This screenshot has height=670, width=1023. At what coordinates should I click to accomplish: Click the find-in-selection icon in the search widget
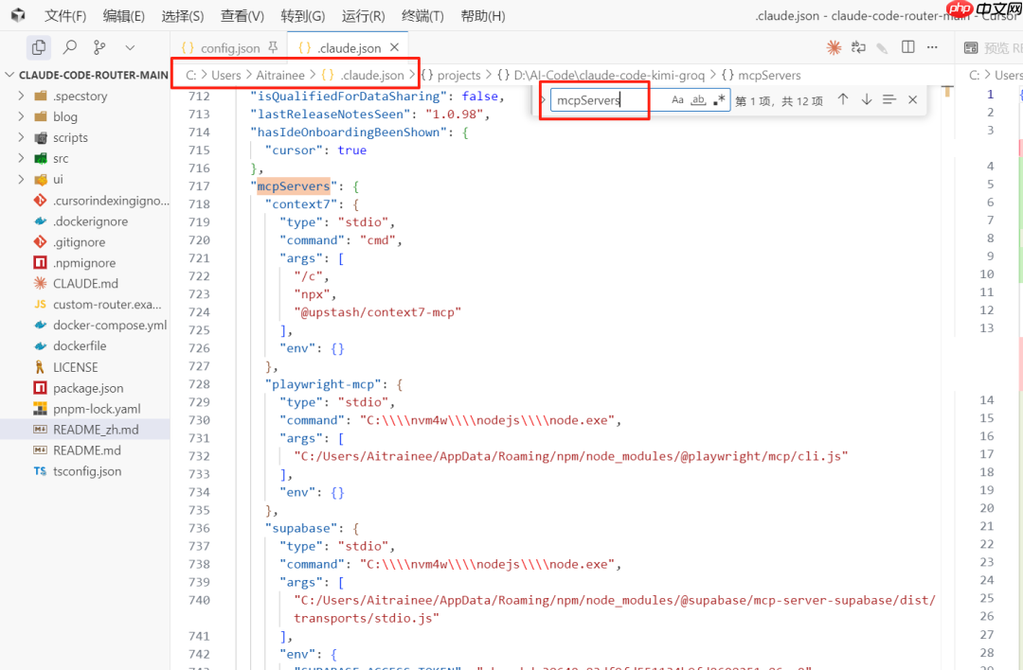(x=888, y=97)
